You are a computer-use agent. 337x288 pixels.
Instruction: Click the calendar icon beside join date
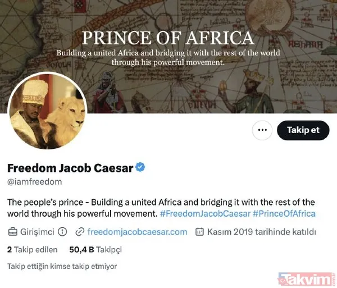199,231
